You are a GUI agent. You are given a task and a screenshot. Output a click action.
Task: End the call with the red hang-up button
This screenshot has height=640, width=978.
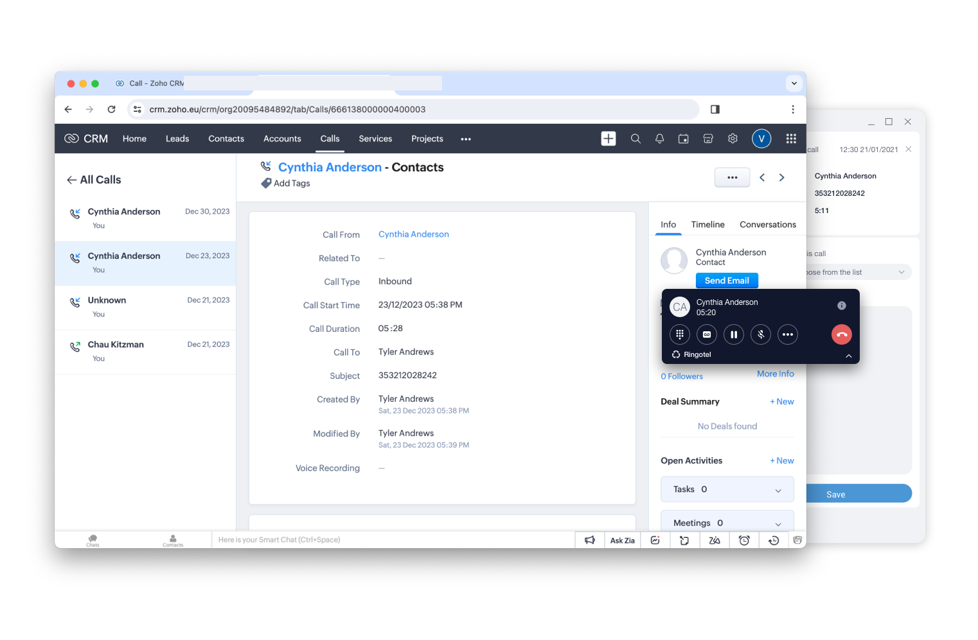(x=841, y=334)
